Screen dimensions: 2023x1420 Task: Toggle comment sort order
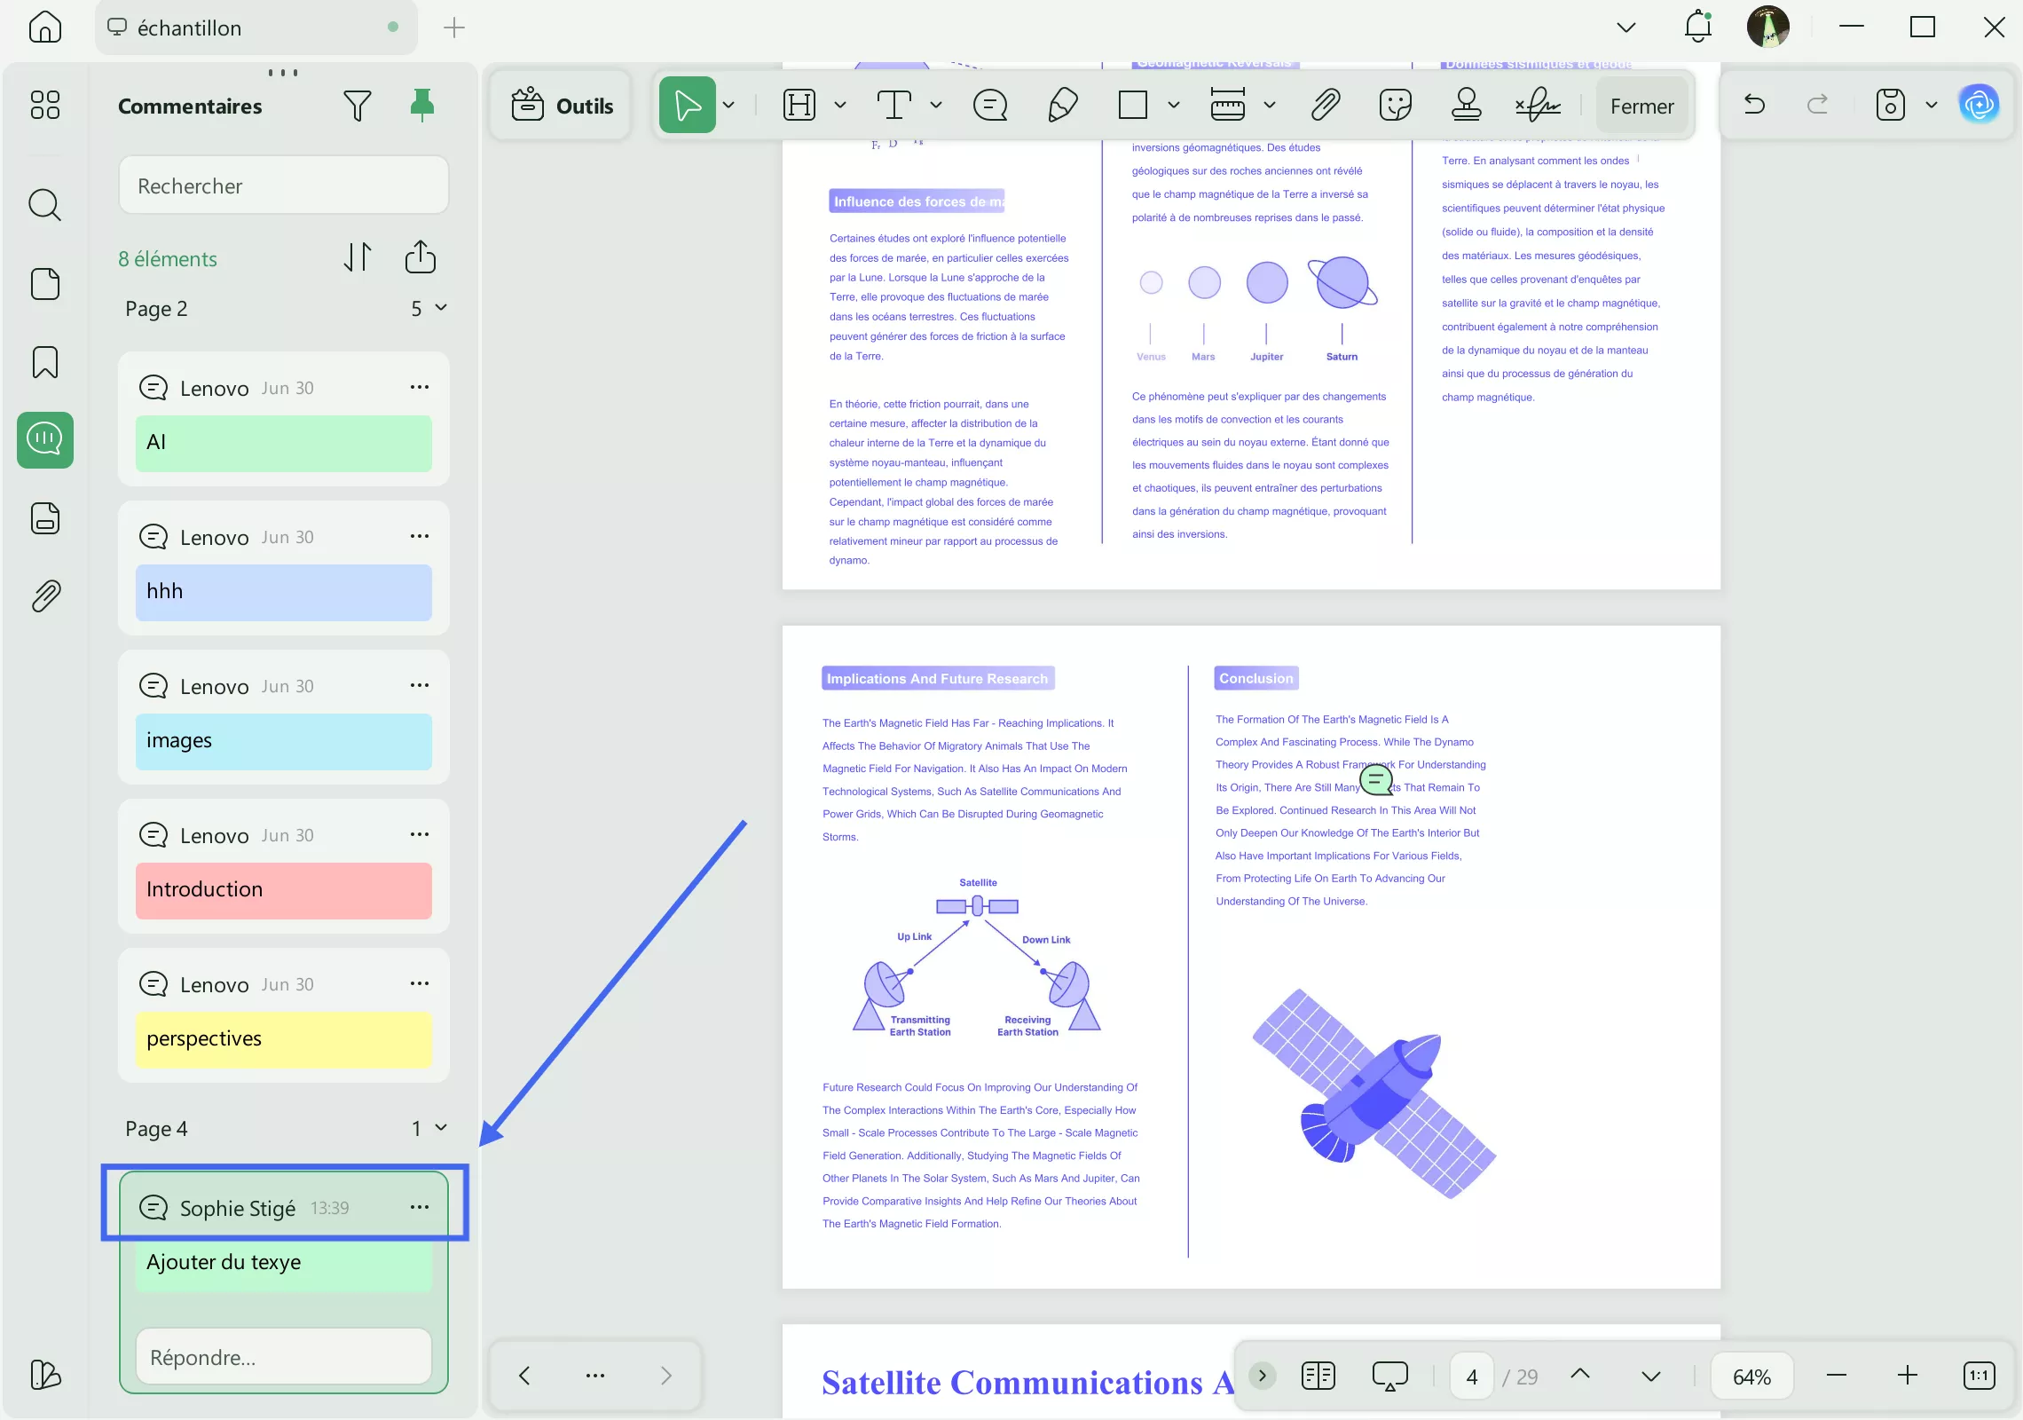tap(357, 257)
